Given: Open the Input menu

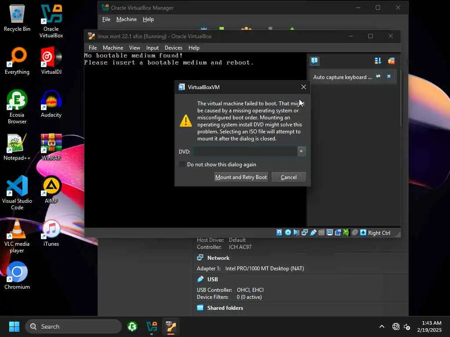Looking at the screenshot, I should [152, 48].
